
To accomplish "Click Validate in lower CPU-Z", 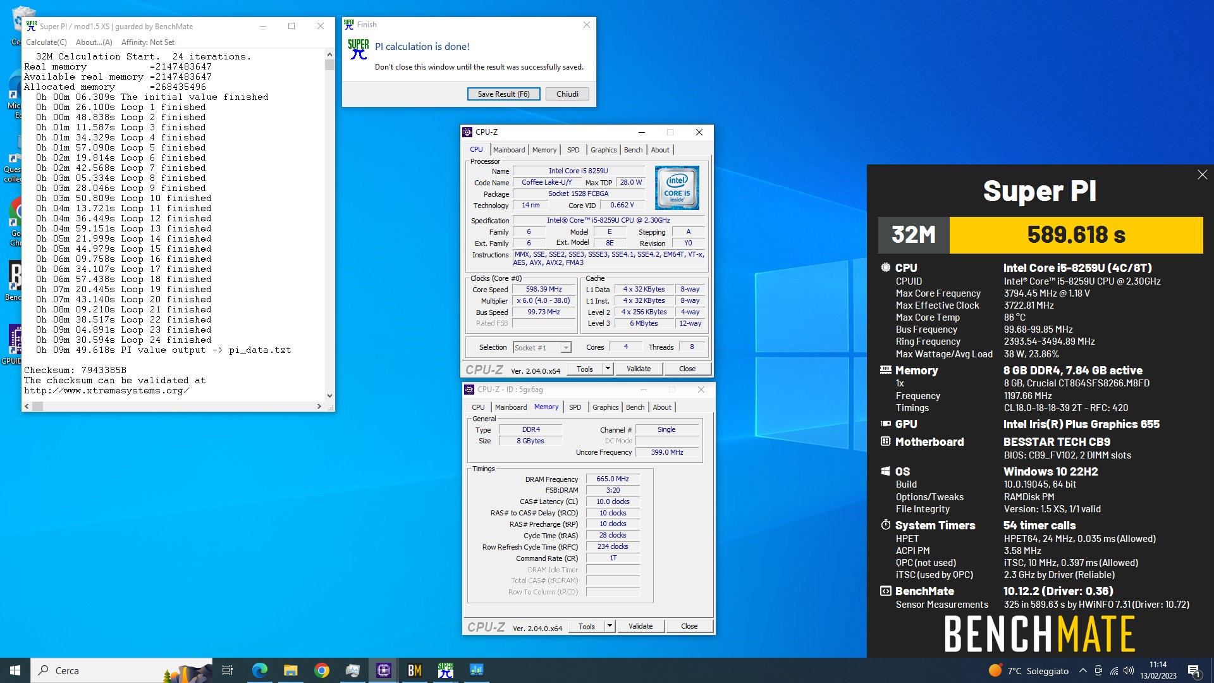I will pos(641,626).
